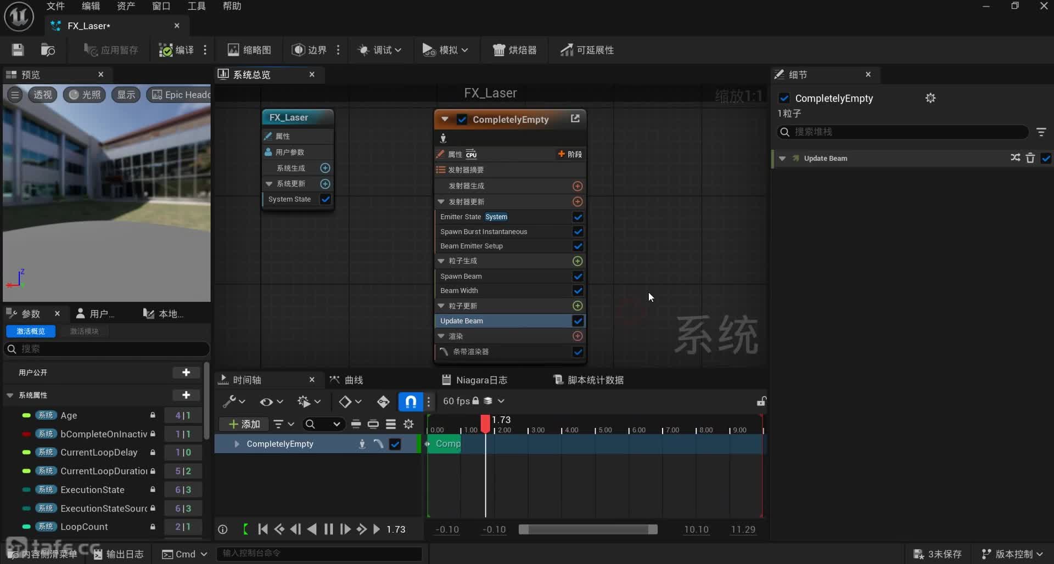Open the baker (烘焙器) tool
Viewport: 1054px width, 564px height.
pos(514,50)
